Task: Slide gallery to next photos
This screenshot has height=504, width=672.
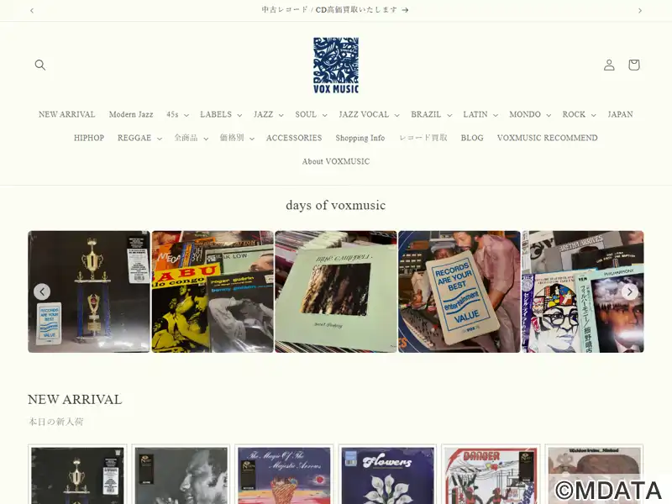Action: click(x=629, y=291)
